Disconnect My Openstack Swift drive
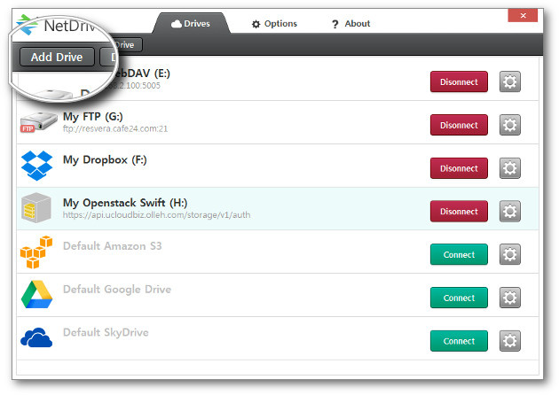Screen dimensions: 559x395 [459, 212]
